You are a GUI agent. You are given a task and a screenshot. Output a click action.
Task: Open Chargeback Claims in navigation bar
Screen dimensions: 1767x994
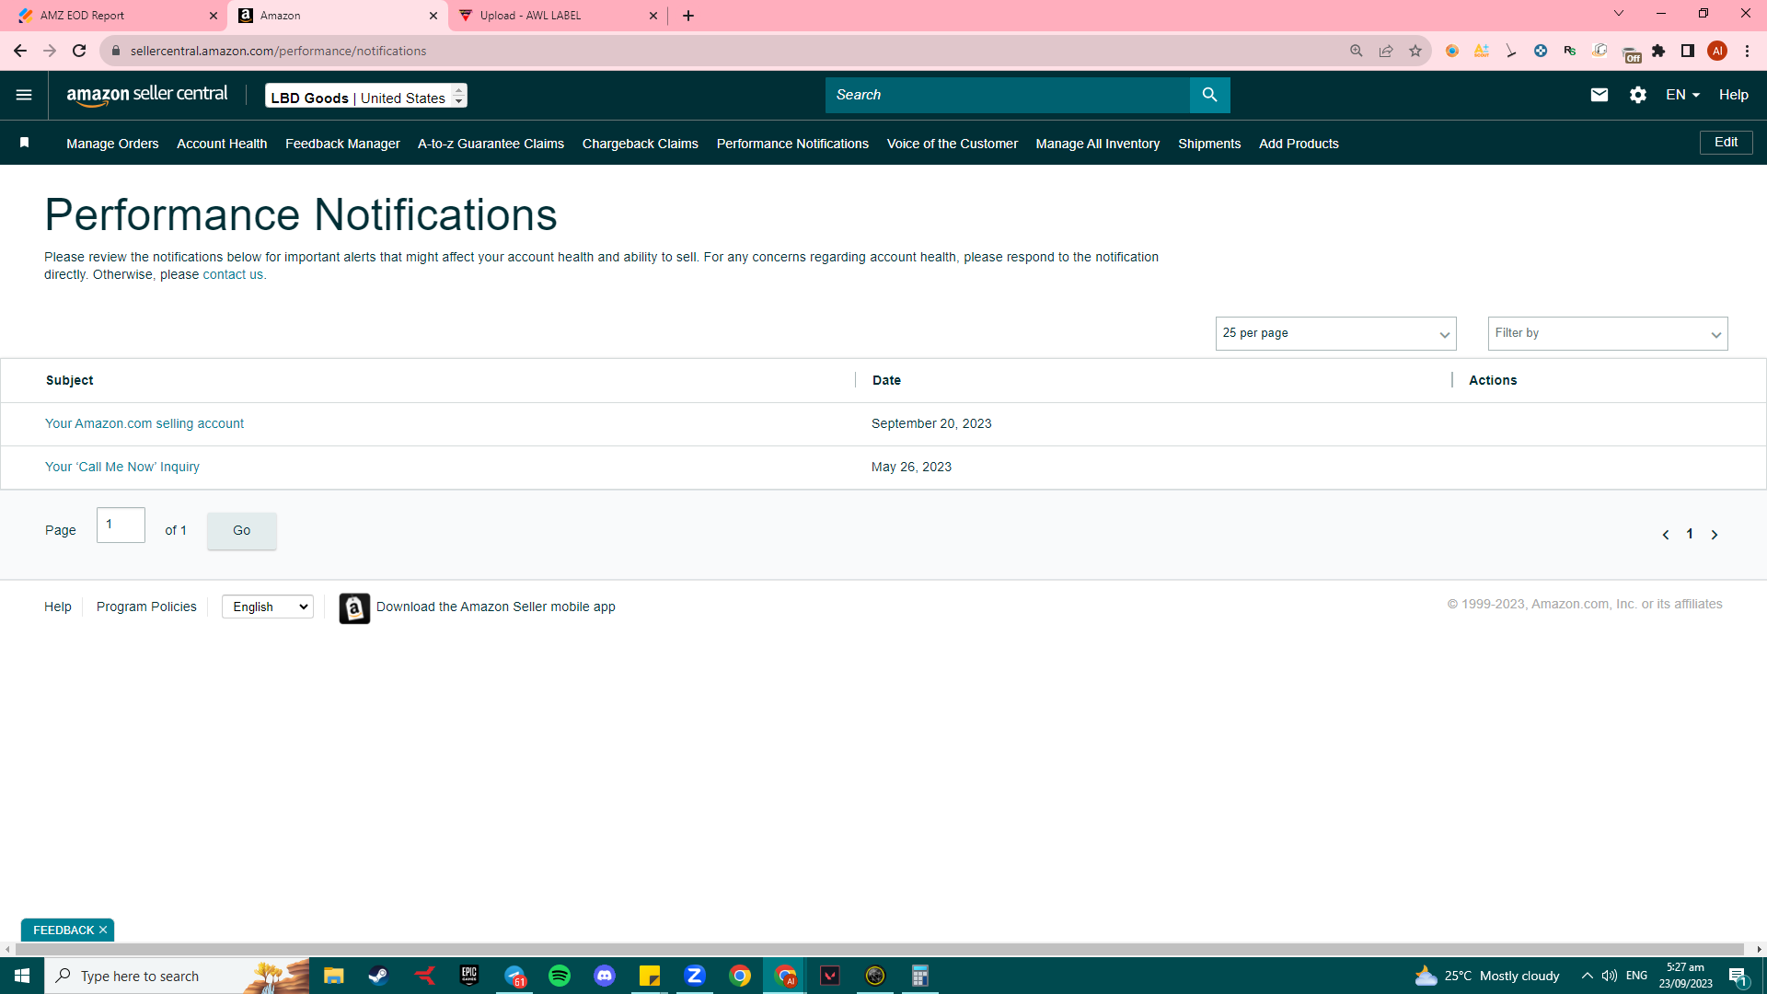[x=641, y=144]
